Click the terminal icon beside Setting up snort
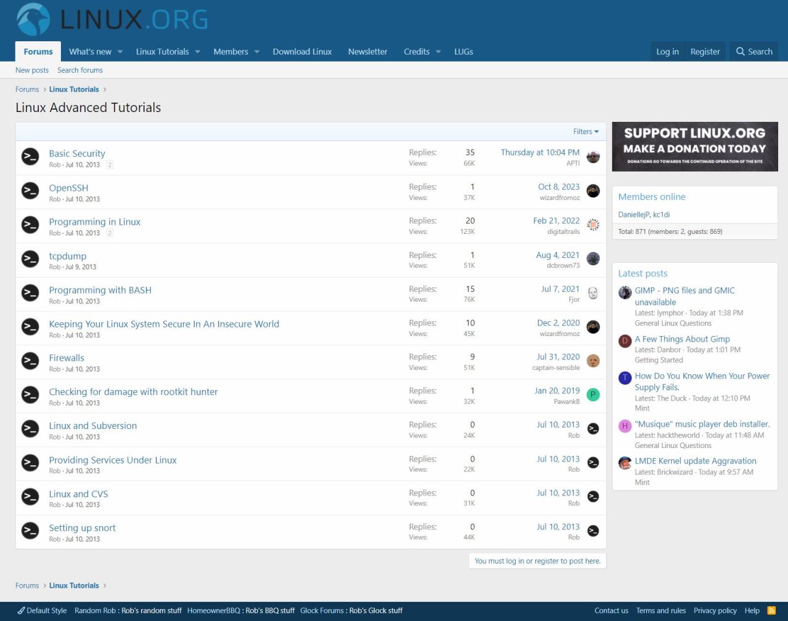 (x=30, y=531)
